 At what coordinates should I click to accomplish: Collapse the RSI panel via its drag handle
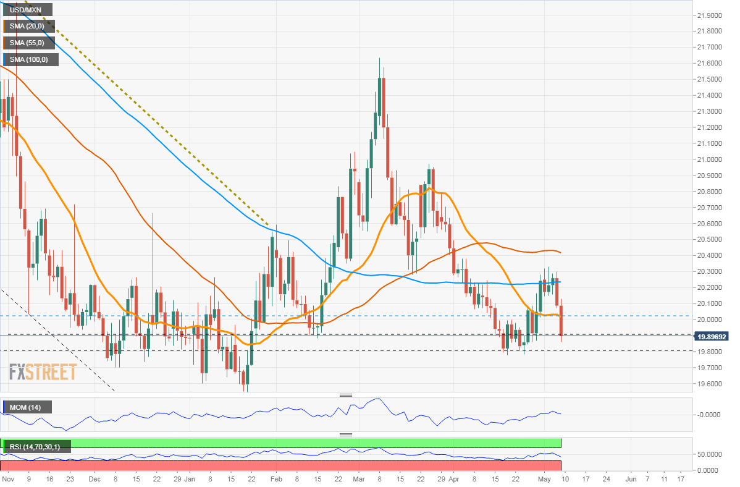click(347, 434)
